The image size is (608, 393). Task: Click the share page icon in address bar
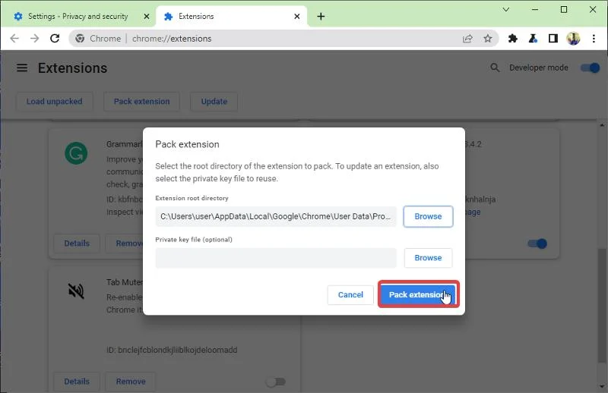point(467,39)
